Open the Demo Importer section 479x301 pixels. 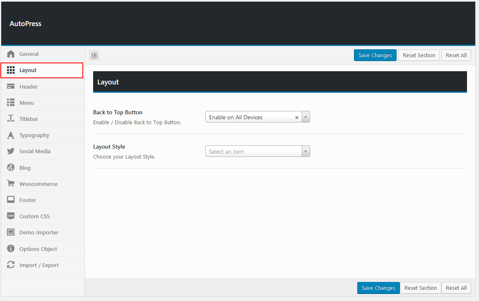pyautogui.click(x=43, y=232)
